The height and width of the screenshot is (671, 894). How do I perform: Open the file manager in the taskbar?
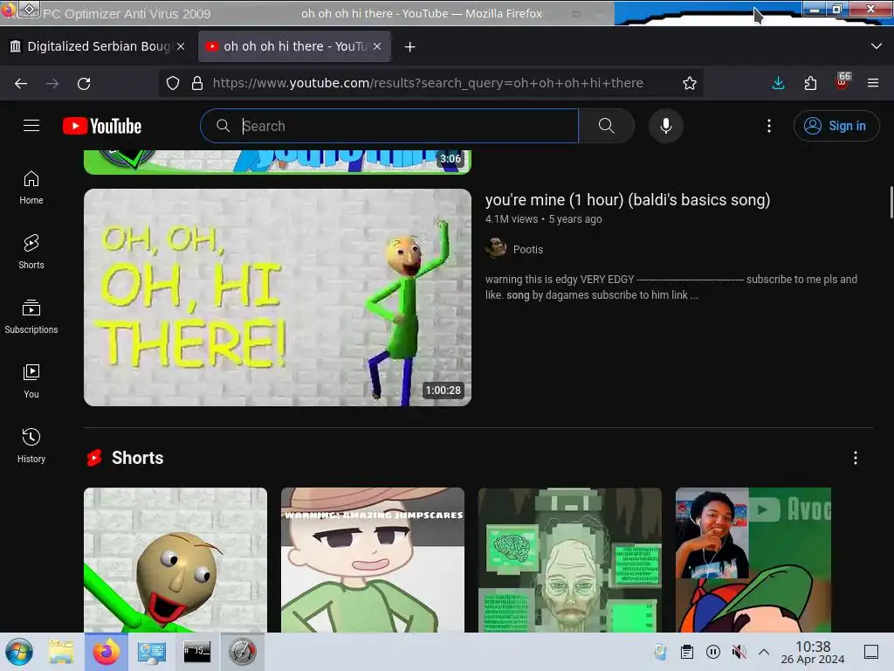tap(61, 652)
